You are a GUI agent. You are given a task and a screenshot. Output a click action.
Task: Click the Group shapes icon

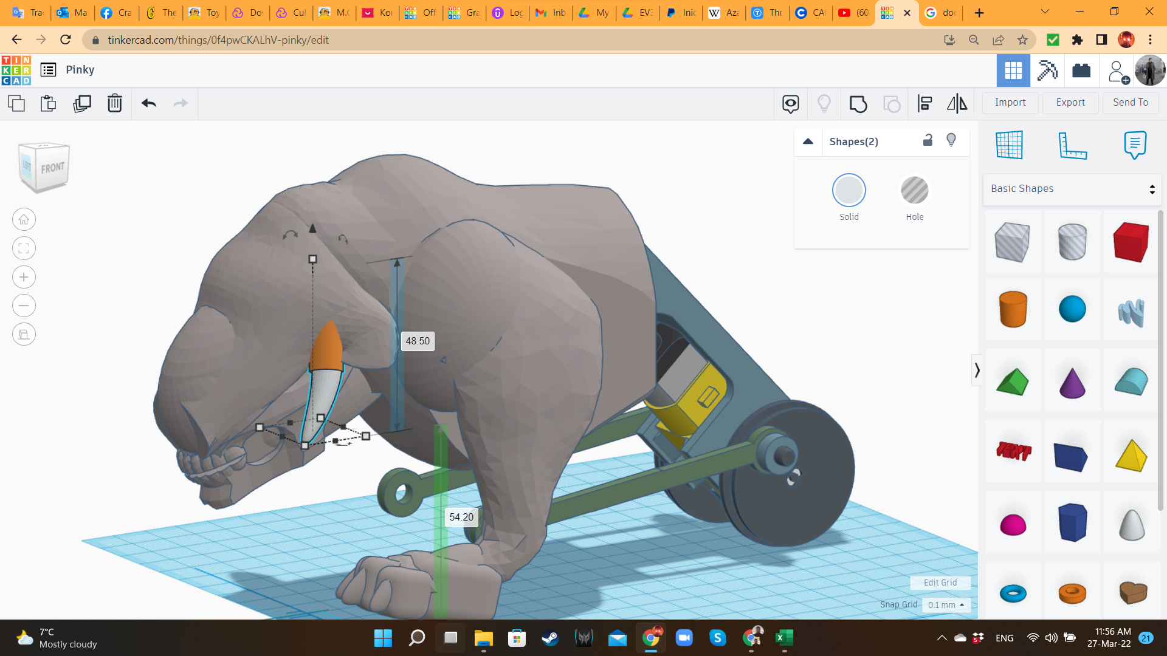click(858, 104)
